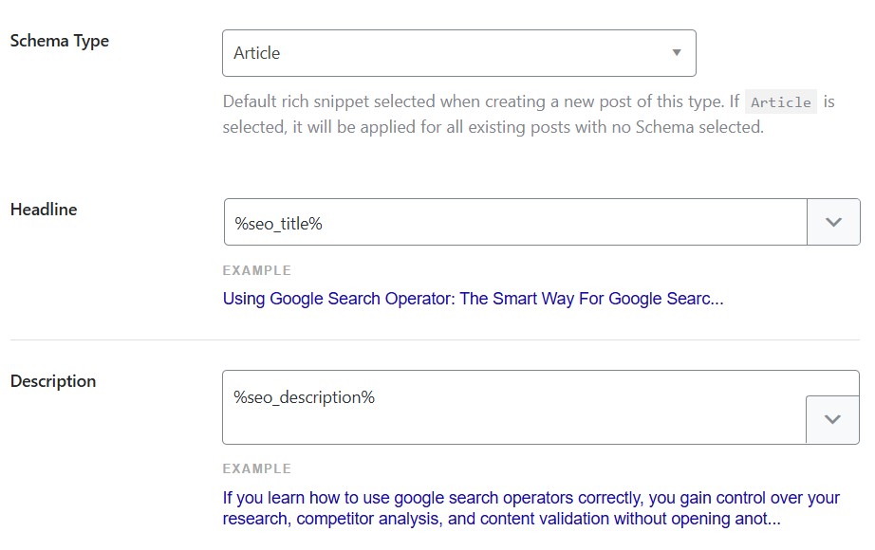This screenshot has height=550, width=875.
Task: Click the %seo_title% variable text
Action: 278,223
